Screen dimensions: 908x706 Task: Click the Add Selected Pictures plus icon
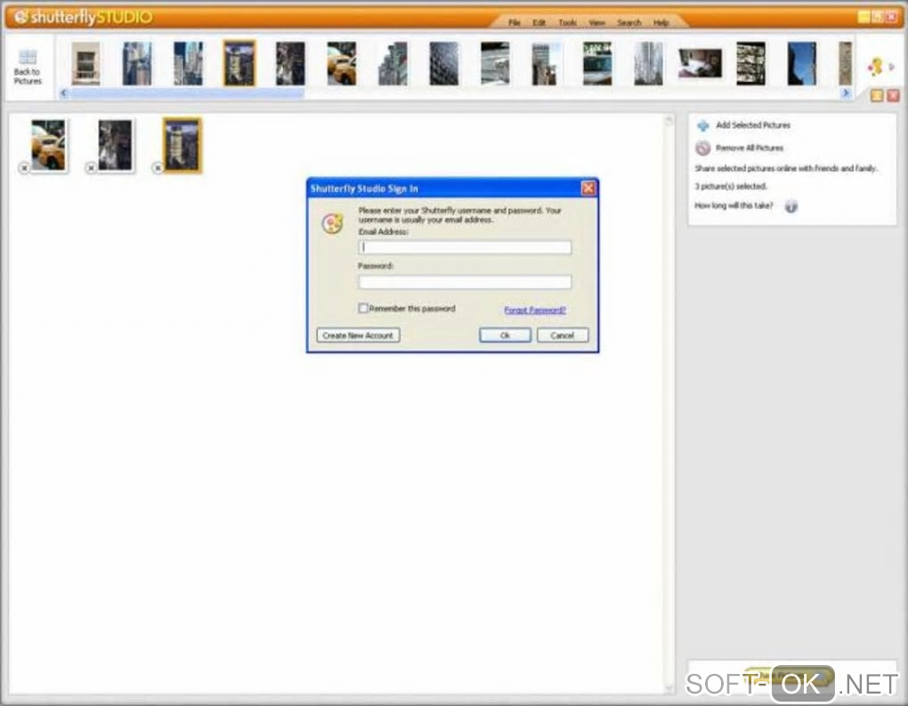(702, 126)
